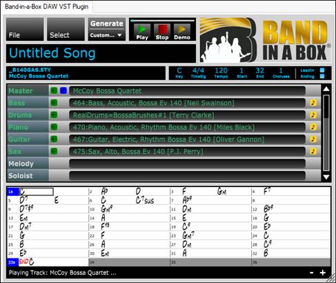Viewport: 336px width, 283px height.
Task: Start playback with the Play button
Action: click(x=142, y=32)
